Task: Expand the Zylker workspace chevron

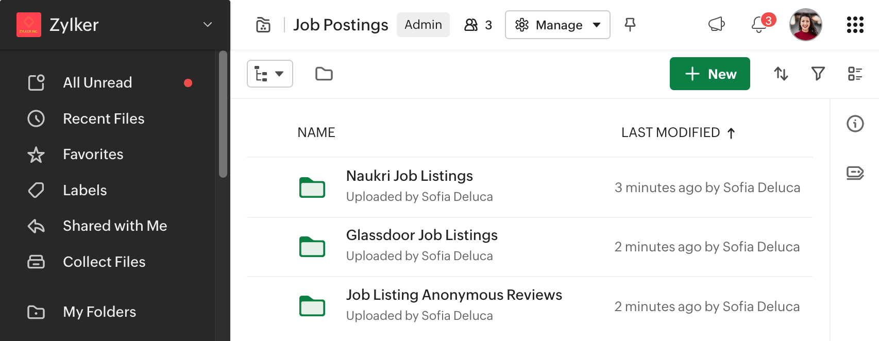Action: 208,25
